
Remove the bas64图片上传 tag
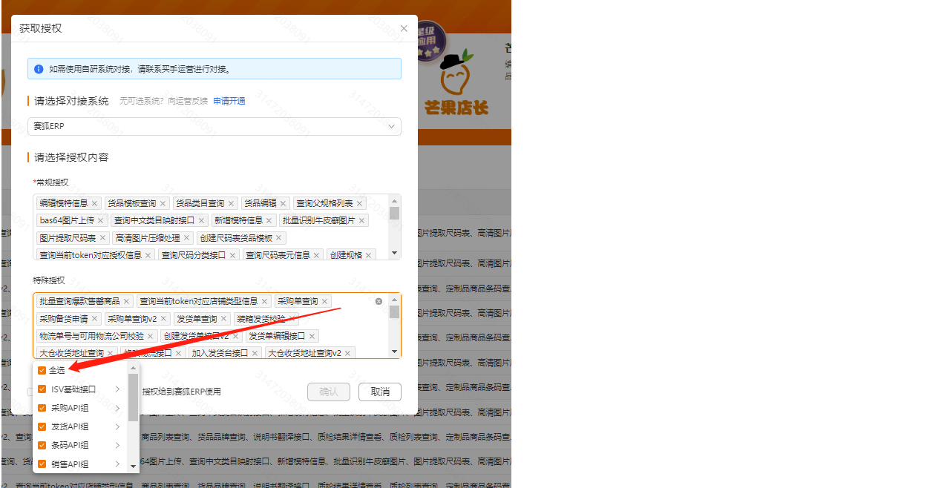(x=100, y=220)
